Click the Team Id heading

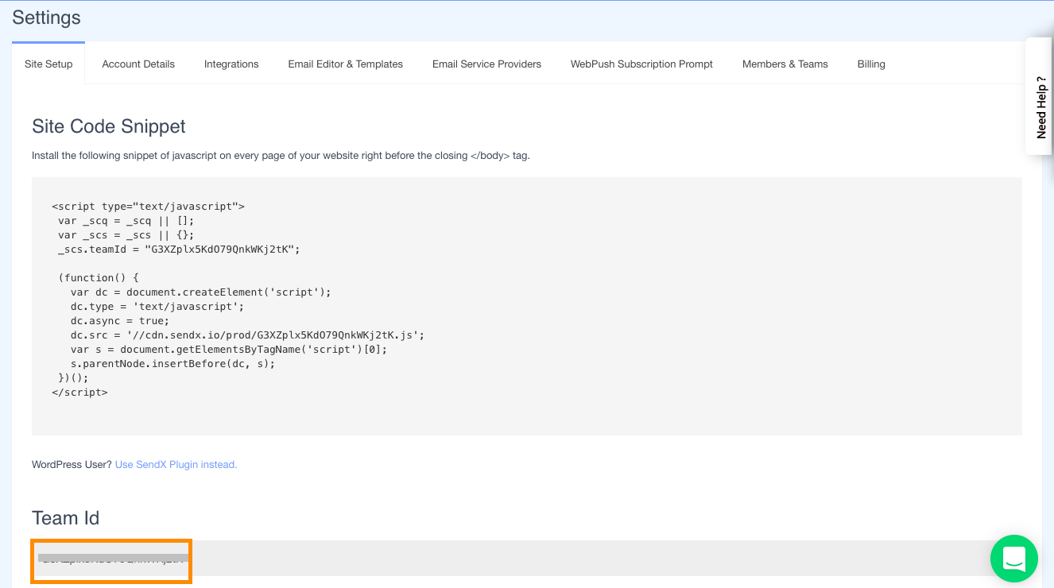[x=65, y=518]
